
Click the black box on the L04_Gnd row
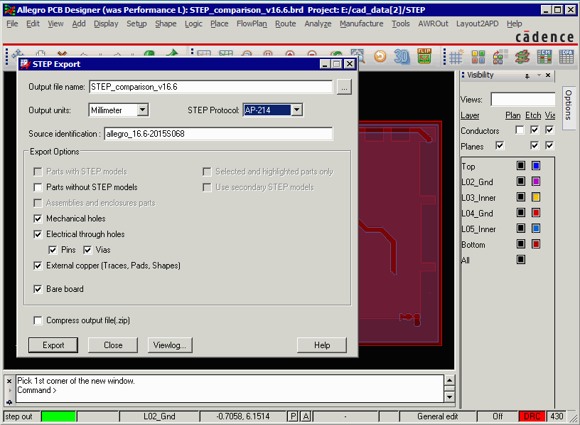521,213
